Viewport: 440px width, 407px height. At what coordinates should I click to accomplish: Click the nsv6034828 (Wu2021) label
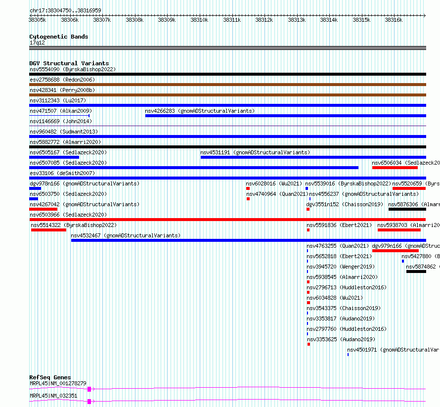(335, 298)
